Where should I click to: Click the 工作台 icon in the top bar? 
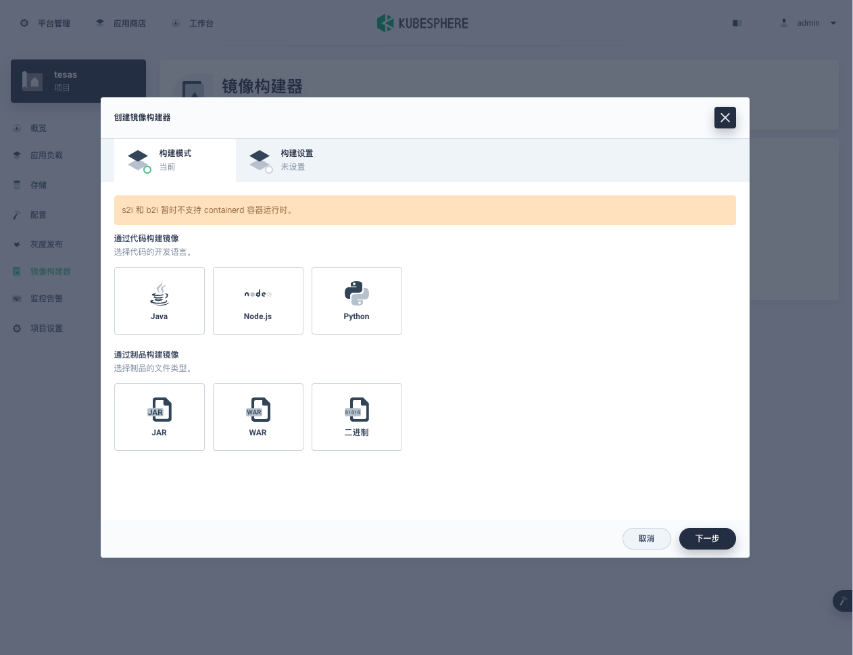pyautogui.click(x=176, y=23)
